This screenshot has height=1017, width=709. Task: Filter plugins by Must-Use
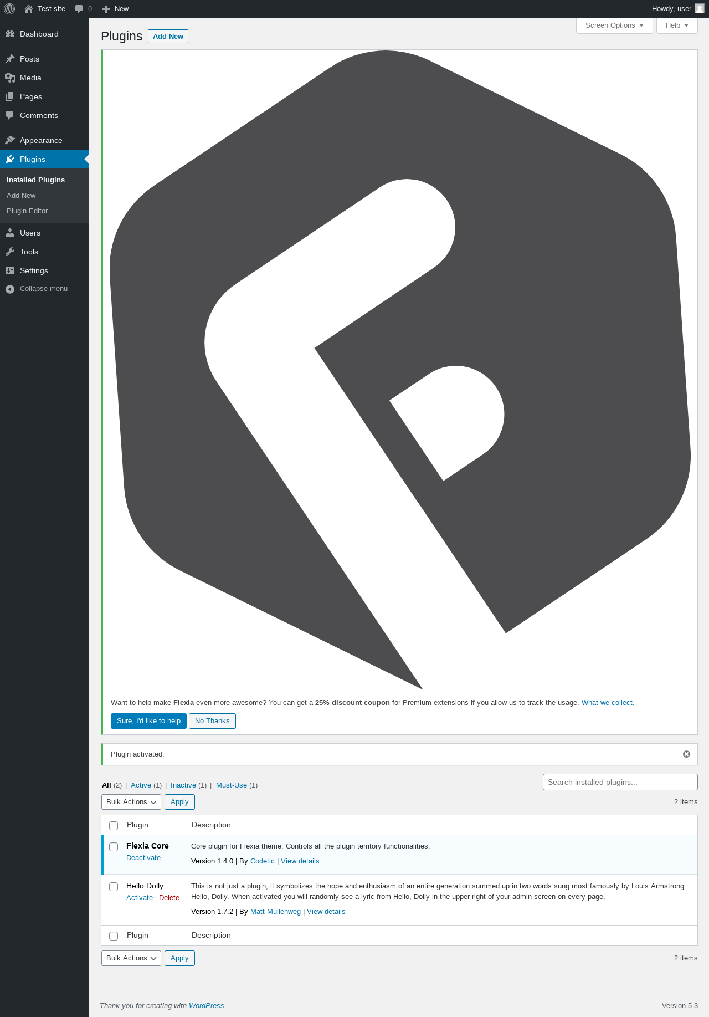pos(232,785)
